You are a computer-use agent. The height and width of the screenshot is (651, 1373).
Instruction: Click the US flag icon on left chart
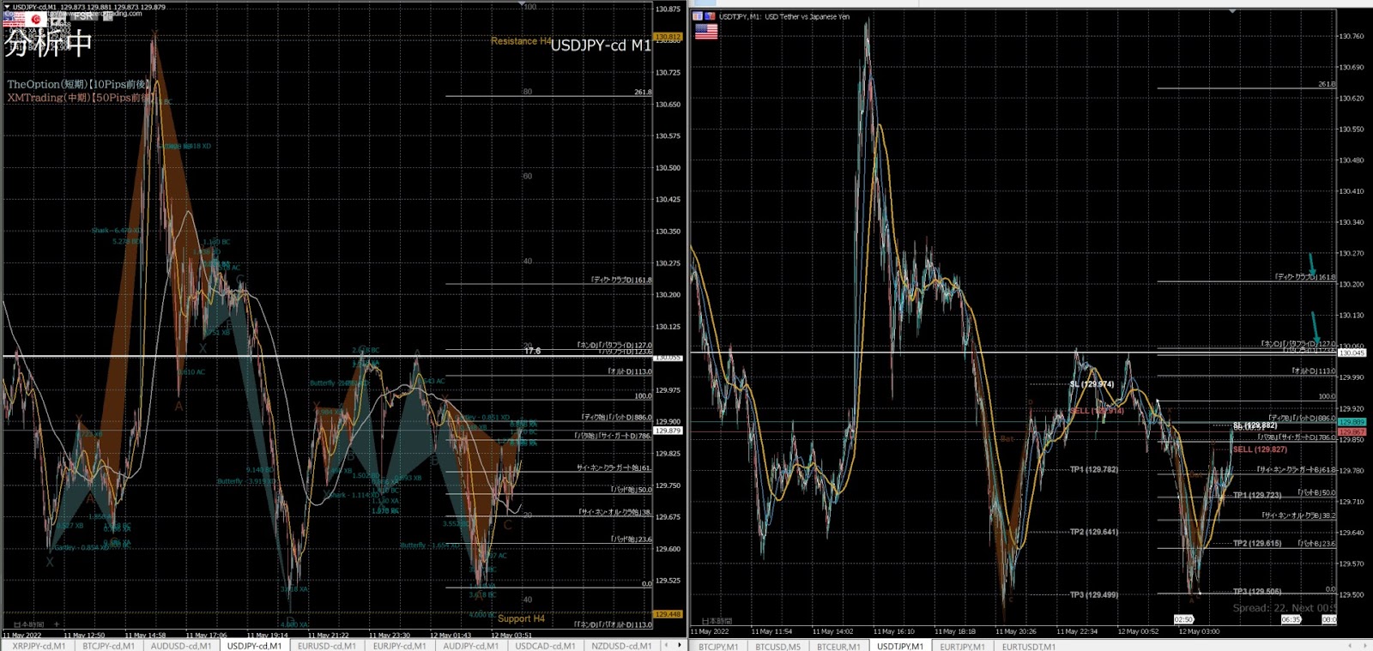click(15, 19)
